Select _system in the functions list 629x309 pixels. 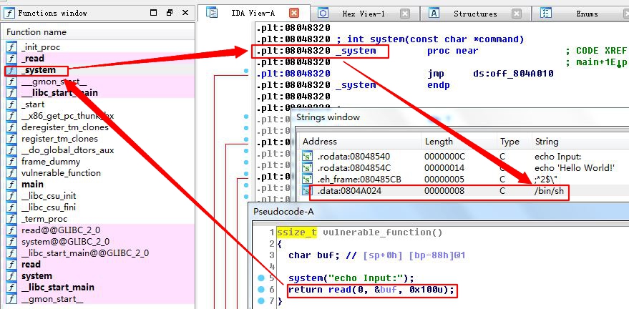[38, 70]
